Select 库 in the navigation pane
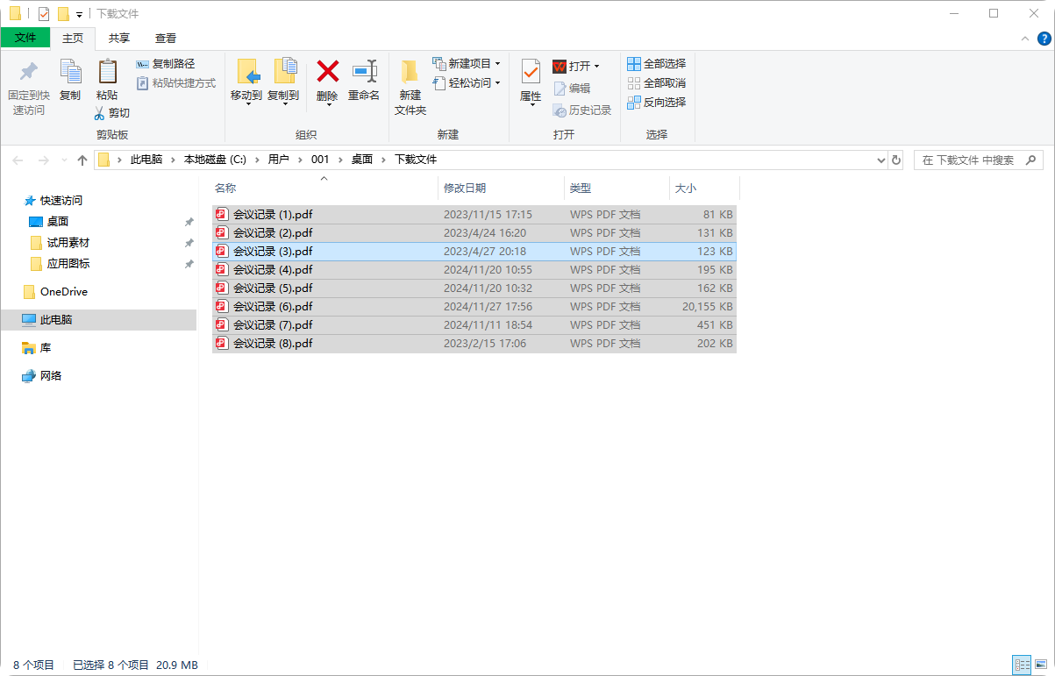Viewport: 1055px width, 676px height. (46, 348)
